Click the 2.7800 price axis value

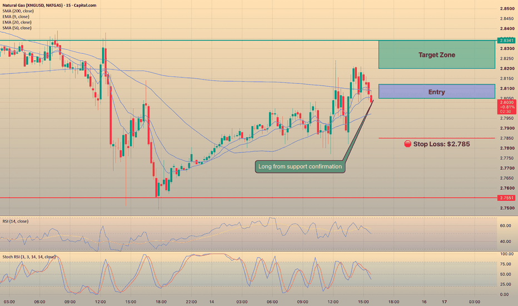(507, 148)
